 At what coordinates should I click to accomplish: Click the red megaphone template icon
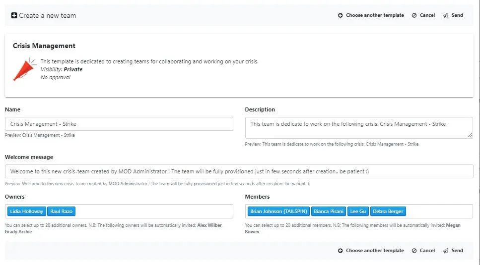tap(24, 70)
